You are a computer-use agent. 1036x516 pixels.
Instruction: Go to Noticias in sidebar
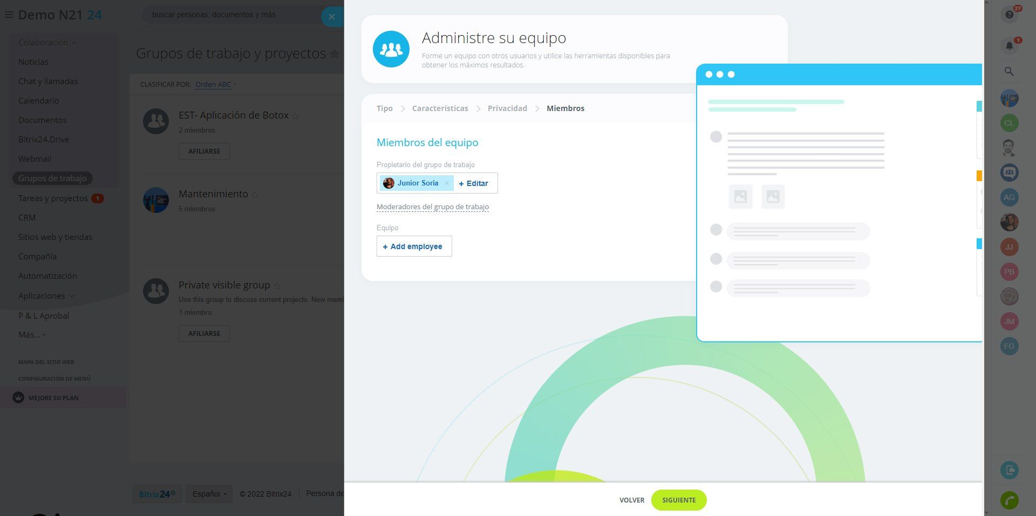point(33,62)
